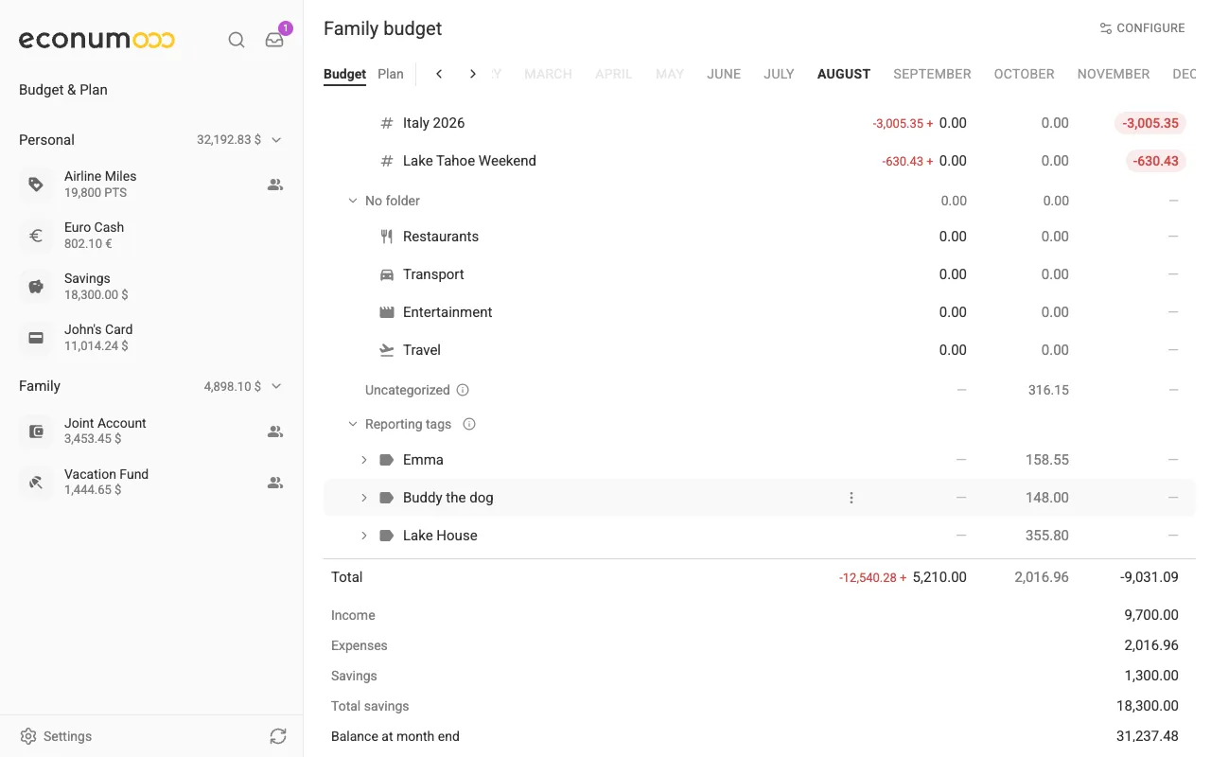Click shared users icon beside Vacation Fund

[275, 483]
